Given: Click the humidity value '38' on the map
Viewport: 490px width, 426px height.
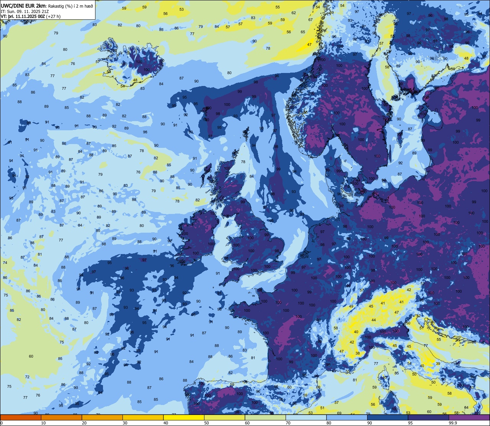Looking at the screenshot, I should (358, 353).
